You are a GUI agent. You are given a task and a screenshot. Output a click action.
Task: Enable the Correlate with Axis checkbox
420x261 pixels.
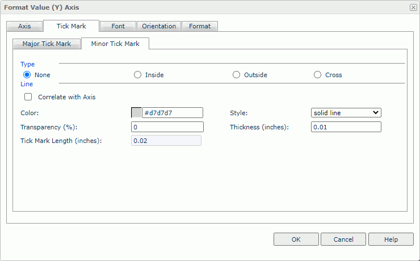[x=28, y=97]
